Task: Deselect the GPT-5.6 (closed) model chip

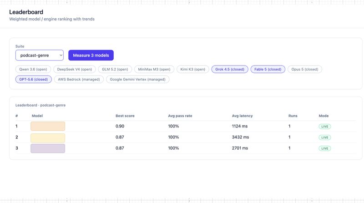Action: tap(33, 79)
